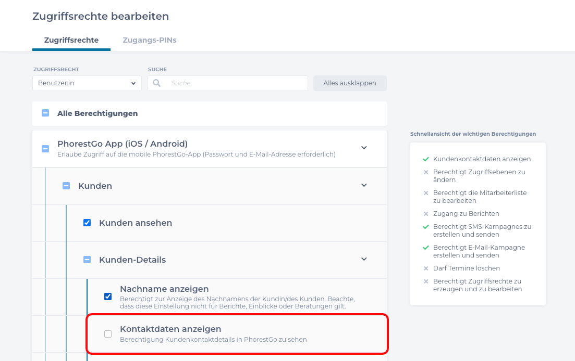Open the Benutzer:in dropdown
Screen dimensions: 575x361
(x=87, y=83)
